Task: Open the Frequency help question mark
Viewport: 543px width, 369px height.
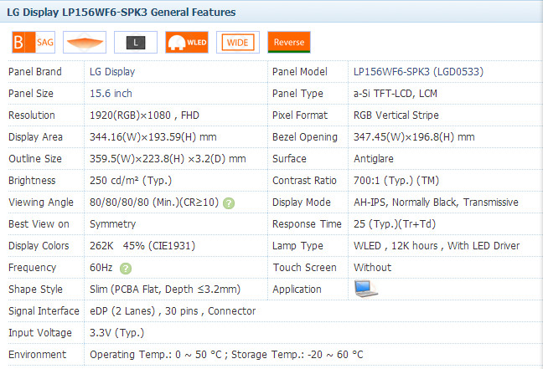Action: tap(126, 269)
